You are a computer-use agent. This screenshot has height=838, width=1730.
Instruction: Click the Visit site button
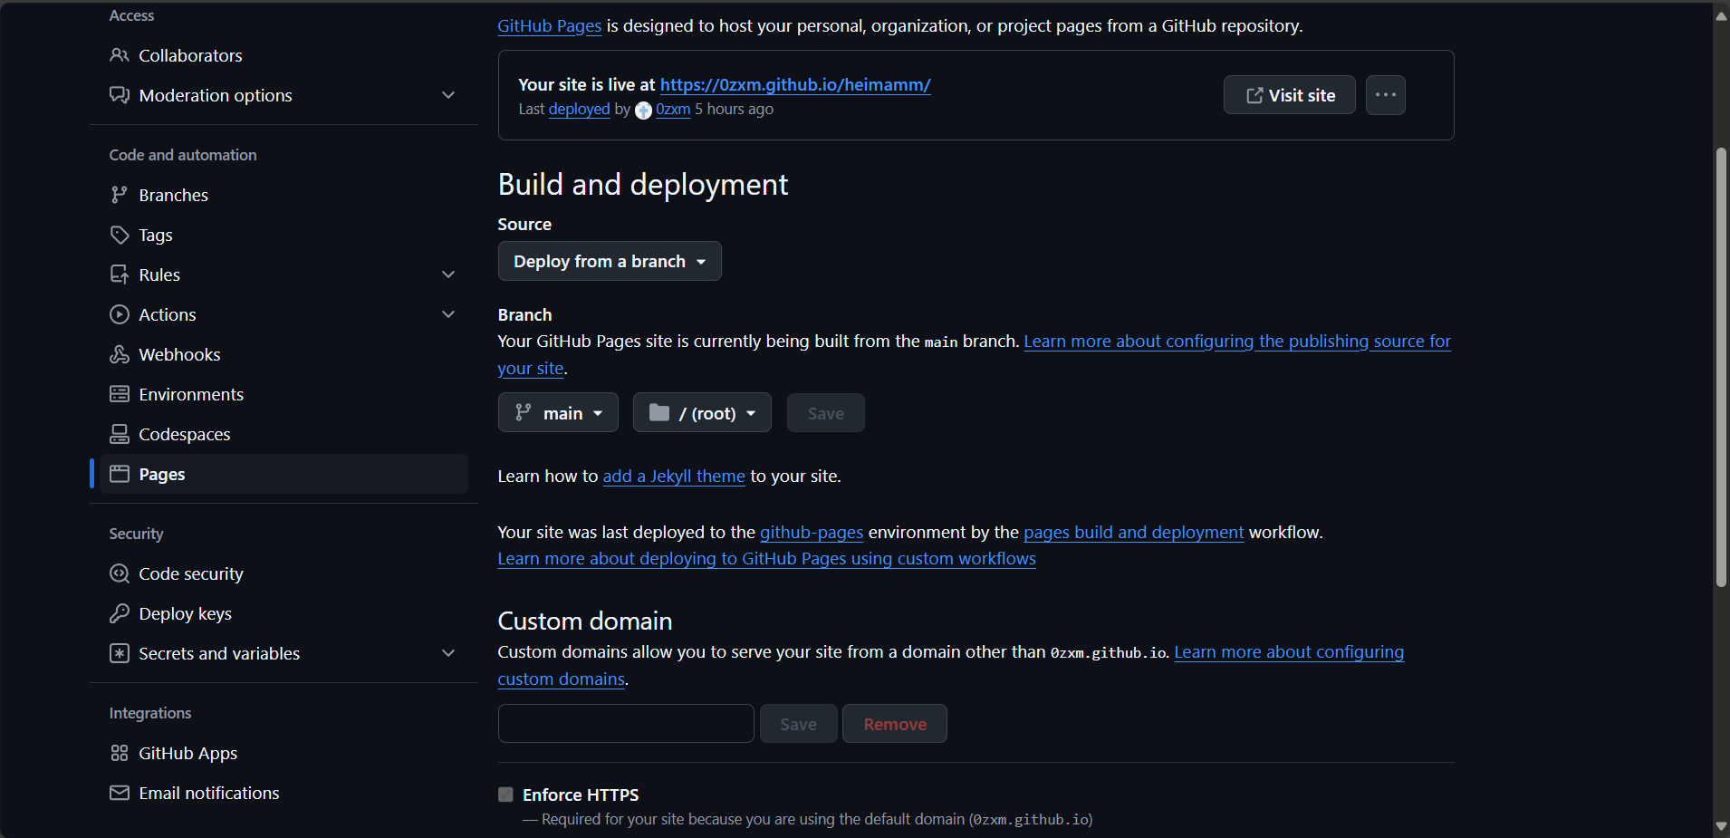[1289, 95]
